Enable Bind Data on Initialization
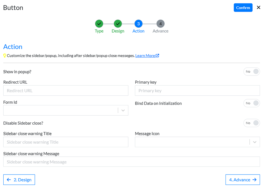The height and width of the screenshot is (189, 263). [x=252, y=103]
